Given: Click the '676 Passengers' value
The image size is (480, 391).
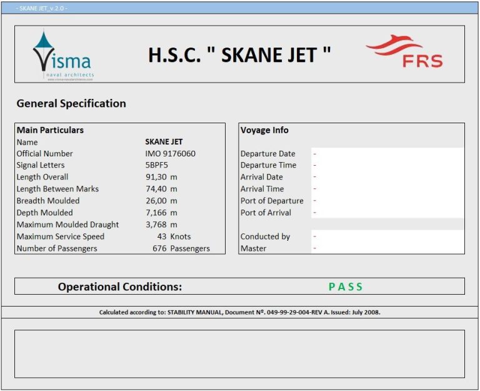Looking at the screenshot, I should click(181, 248).
